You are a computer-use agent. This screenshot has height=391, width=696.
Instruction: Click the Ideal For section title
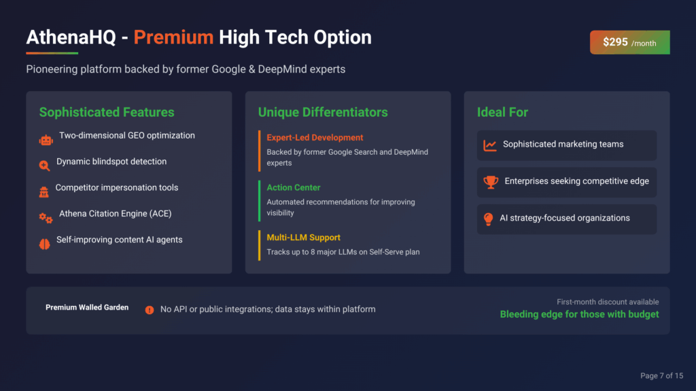pyautogui.click(x=502, y=113)
